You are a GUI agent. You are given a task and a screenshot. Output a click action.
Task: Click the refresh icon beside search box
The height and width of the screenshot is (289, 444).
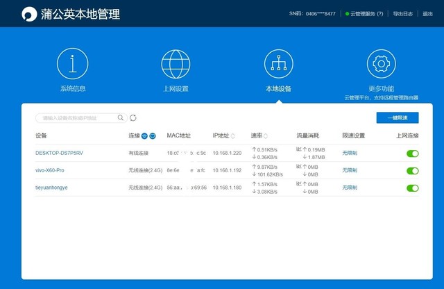(x=133, y=118)
